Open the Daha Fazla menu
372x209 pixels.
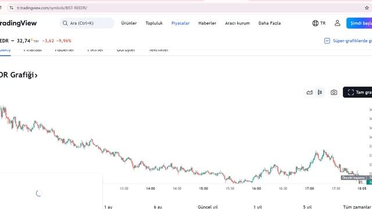[270, 23]
